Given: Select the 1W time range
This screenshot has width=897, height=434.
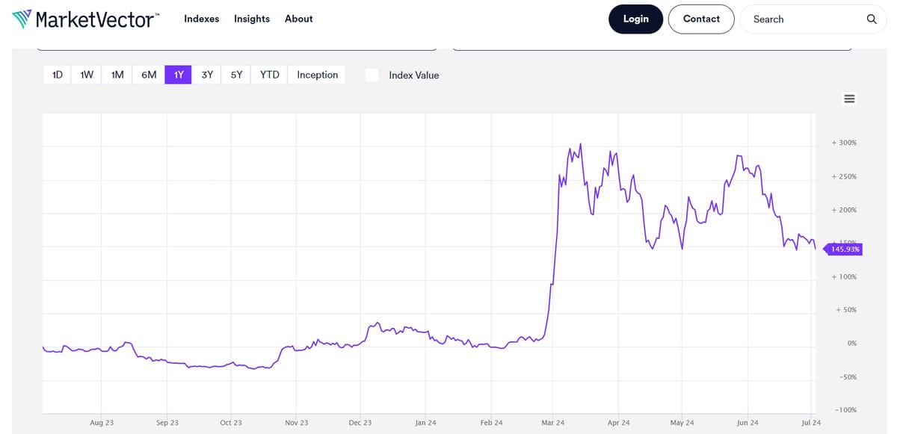Looking at the screenshot, I should (87, 75).
